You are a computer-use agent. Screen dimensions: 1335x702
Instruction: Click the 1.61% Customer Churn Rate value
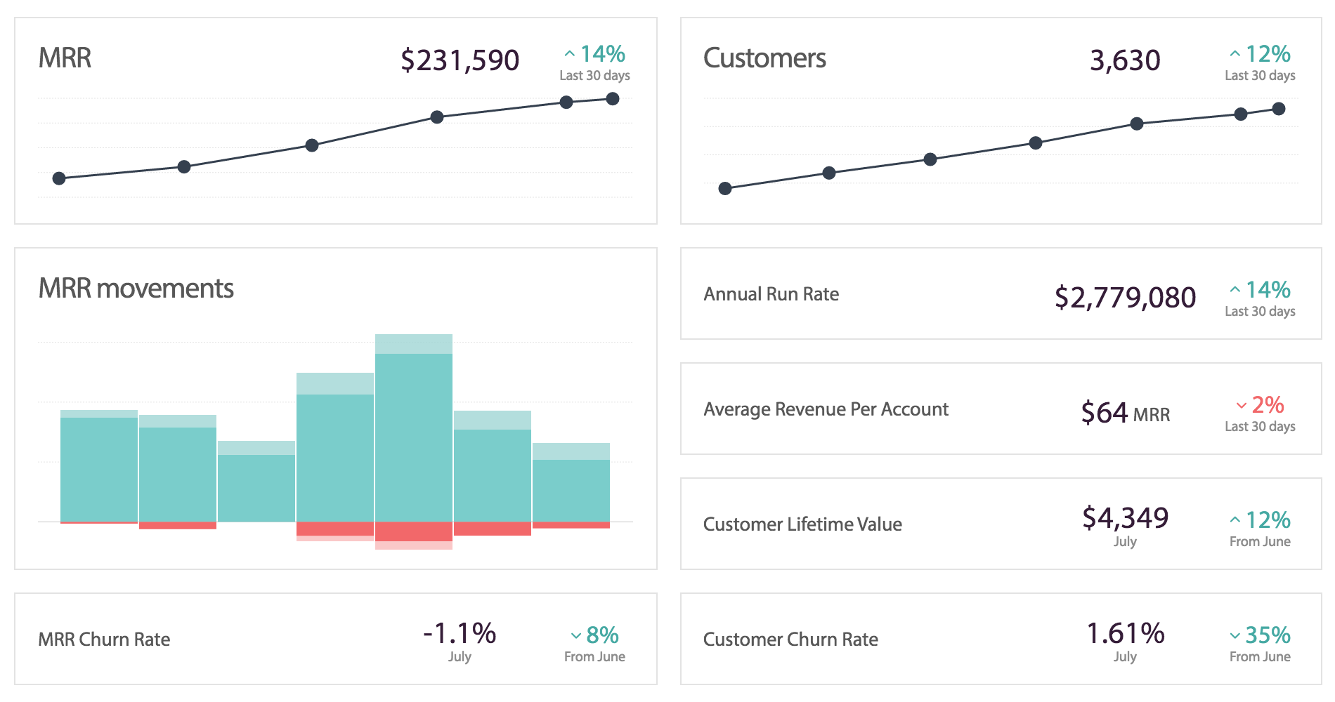tap(1125, 633)
